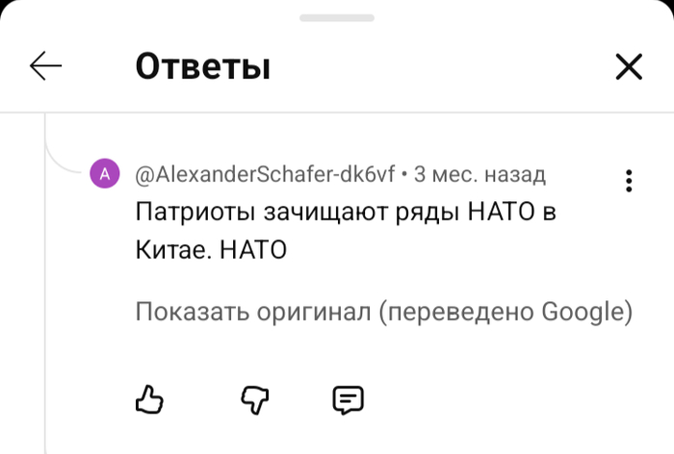Tap the purple "A" user avatar
Viewport: 674px width, 454px height.
tap(104, 174)
